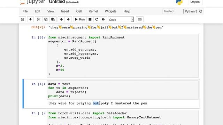Open the cell type Code dropdown
This screenshot has width=223, height=125.
pyautogui.click(x=121, y=19)
